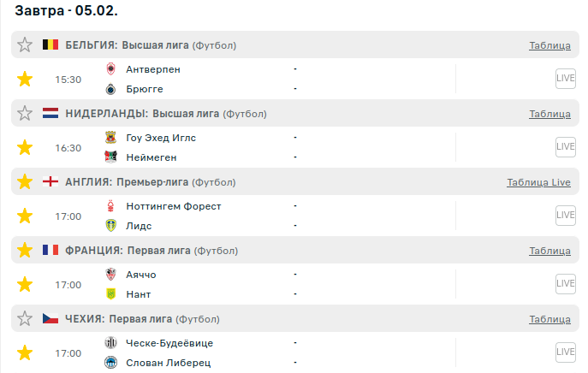588x373 pixels.
Task: Open Таблица link for France league
Action: click(x=549, y=251)
